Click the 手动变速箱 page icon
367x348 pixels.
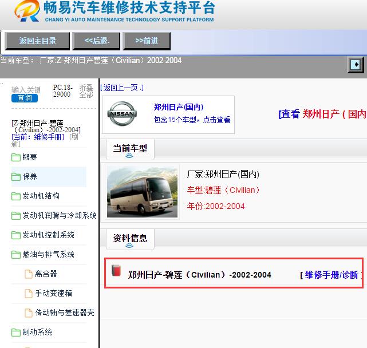[29, 294]
